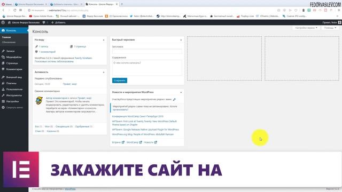Open the Новости external link
342x192 pixels.
pyautogui.click(x=151, y=142)
